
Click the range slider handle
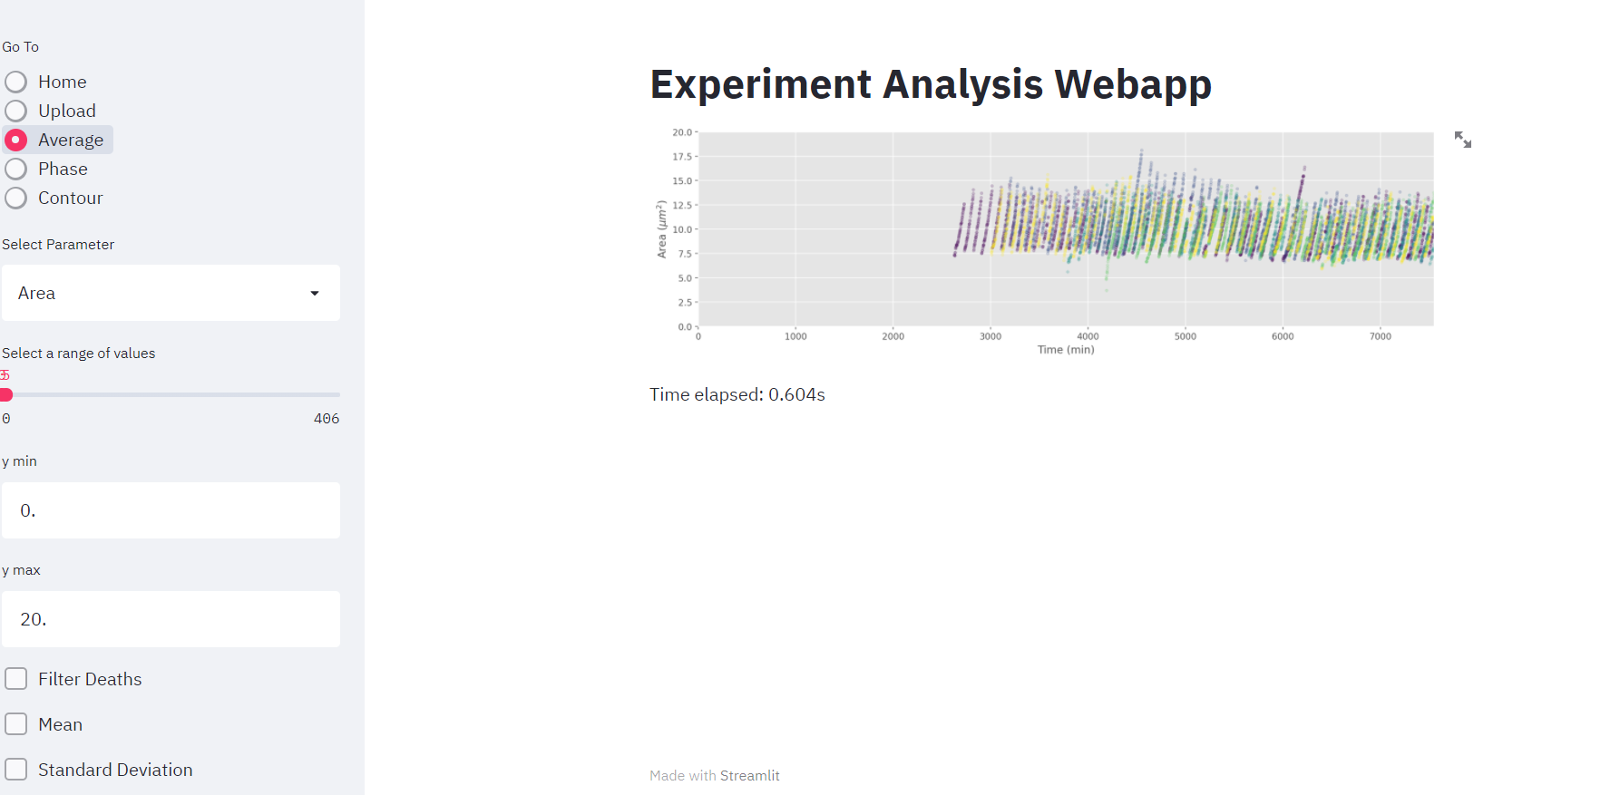5,394
